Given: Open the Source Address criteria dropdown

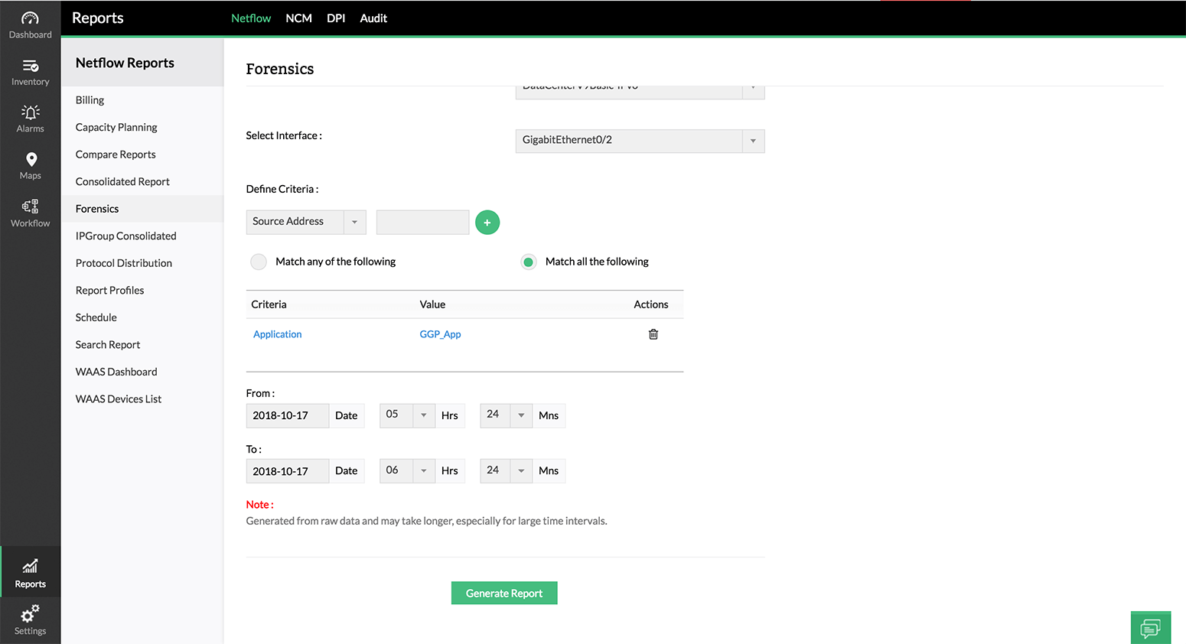Looking at the screenshot, I should [354, 222].
